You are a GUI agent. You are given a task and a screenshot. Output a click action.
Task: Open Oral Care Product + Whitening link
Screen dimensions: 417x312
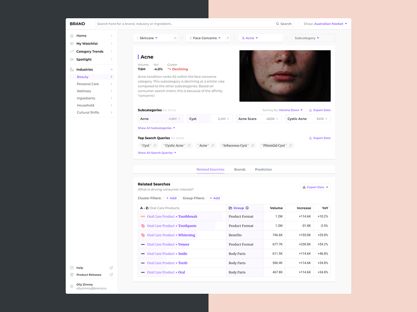click(x=171, y=235)
